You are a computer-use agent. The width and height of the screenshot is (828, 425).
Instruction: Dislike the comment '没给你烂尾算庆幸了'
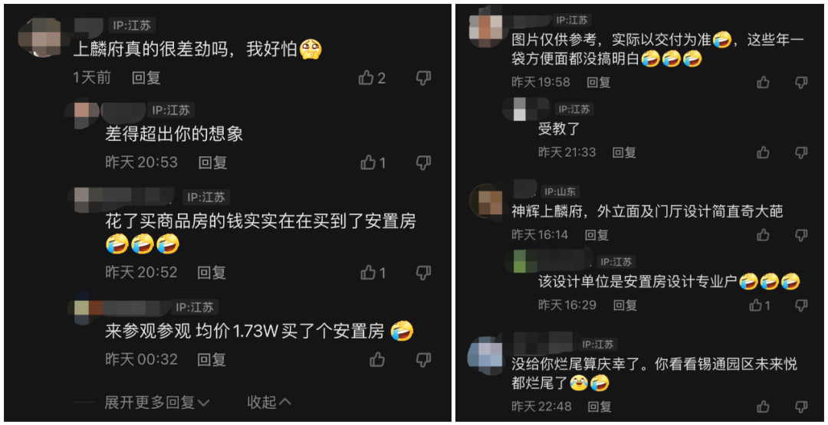point(802,407)
